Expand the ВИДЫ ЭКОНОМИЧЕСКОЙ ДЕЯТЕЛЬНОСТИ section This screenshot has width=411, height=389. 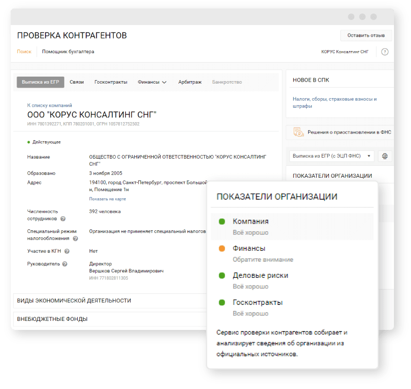[x=74, y=300]
